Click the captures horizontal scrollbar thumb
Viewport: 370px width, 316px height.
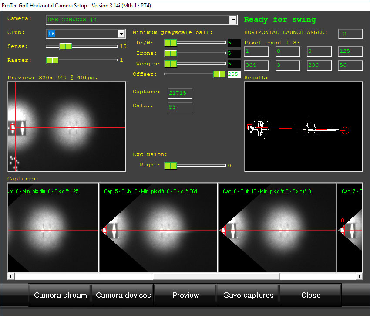point(217,276)
